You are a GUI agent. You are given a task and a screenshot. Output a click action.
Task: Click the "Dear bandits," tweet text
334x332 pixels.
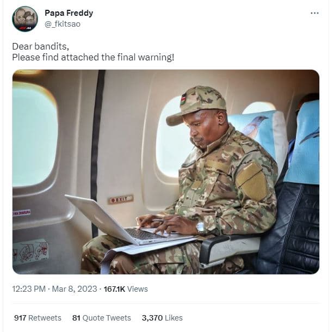pos(36,46)
